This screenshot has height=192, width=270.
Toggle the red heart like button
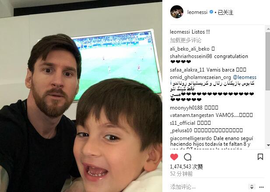pos(174,157)
